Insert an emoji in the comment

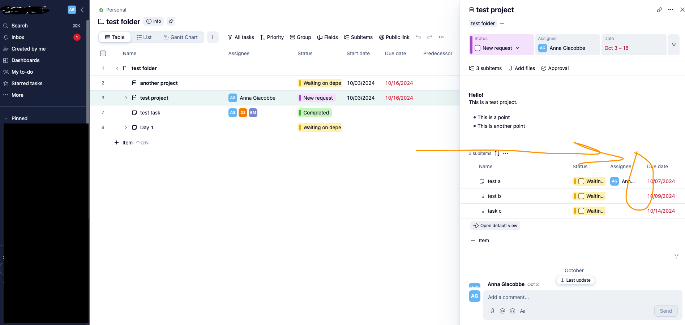coord(513,311)
